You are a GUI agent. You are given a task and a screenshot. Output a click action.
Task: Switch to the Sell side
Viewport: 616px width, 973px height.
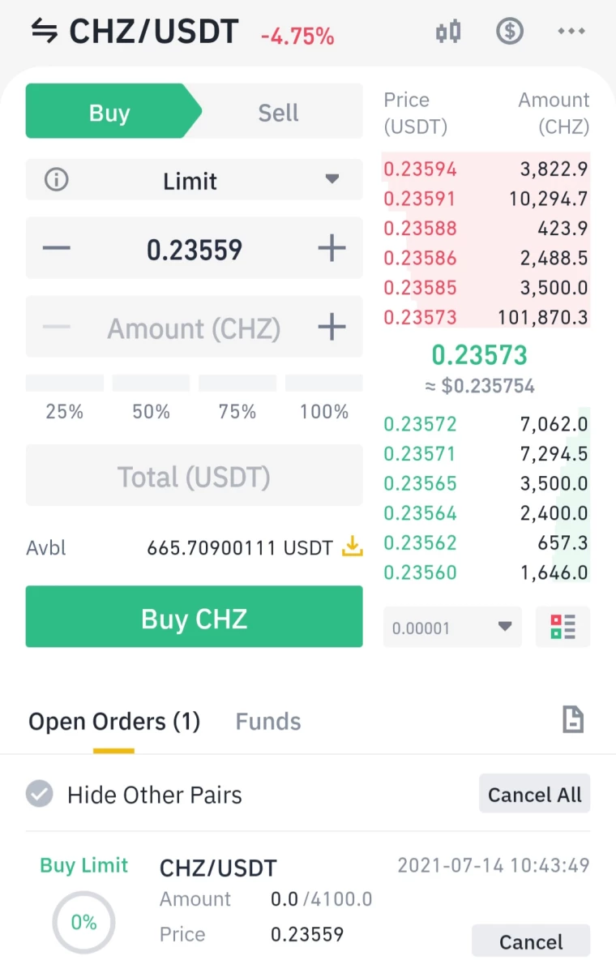pos(278,112)
